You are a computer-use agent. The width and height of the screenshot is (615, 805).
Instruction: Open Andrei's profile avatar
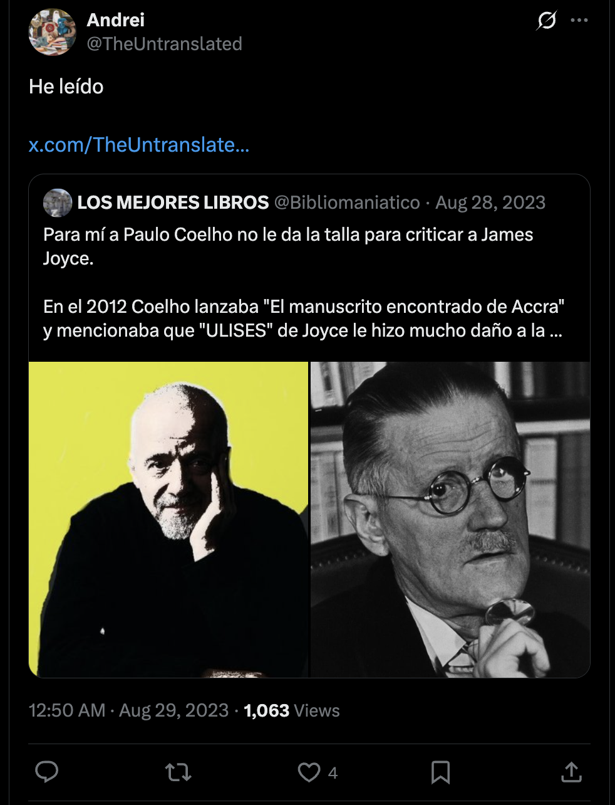(x=52, y=32)
